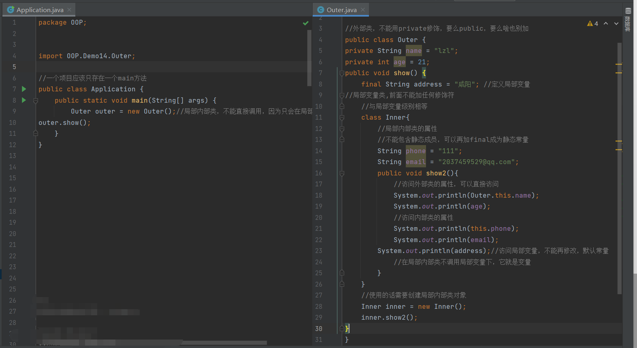Click the 'outer.show();' call
Screen dimensions: 637x348
[x=64, y=122]
